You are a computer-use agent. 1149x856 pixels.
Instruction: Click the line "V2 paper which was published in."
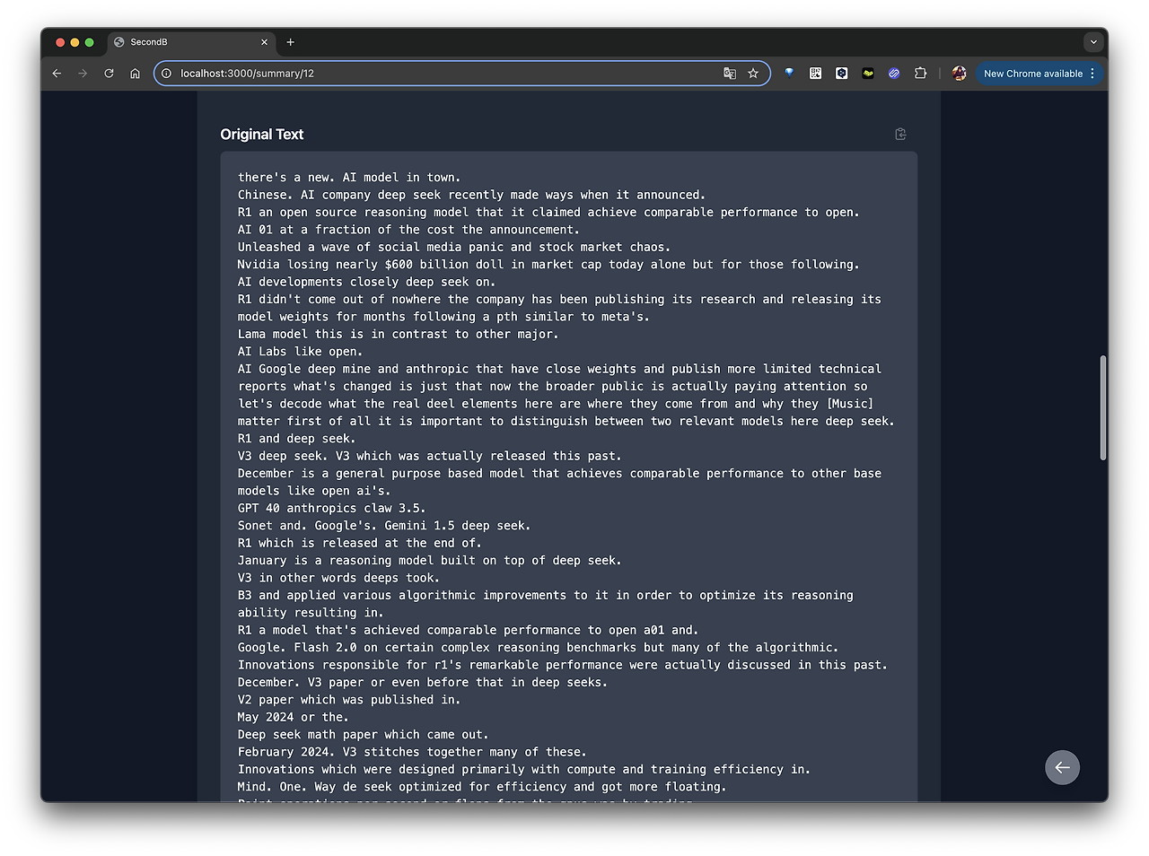coord(349,700)
